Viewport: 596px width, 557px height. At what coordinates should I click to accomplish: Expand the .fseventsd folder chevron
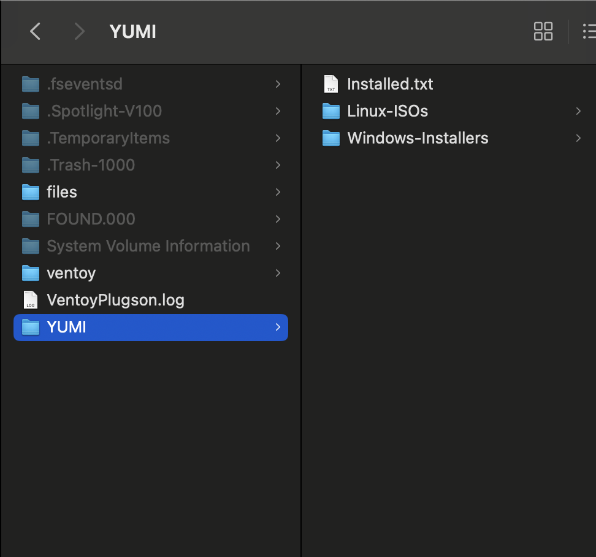tap(278, 84)
